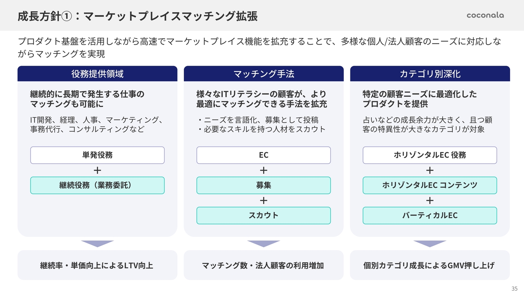524x294 pixels.
Task: Click the カテゴリ別深化 header tab
Action: [x=430, y=74]
